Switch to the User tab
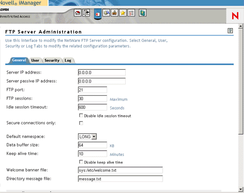 35,60
